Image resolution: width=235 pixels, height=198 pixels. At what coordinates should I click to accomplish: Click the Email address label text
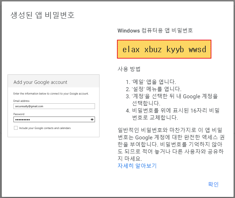pyautogui.click(x=21, y=101)
